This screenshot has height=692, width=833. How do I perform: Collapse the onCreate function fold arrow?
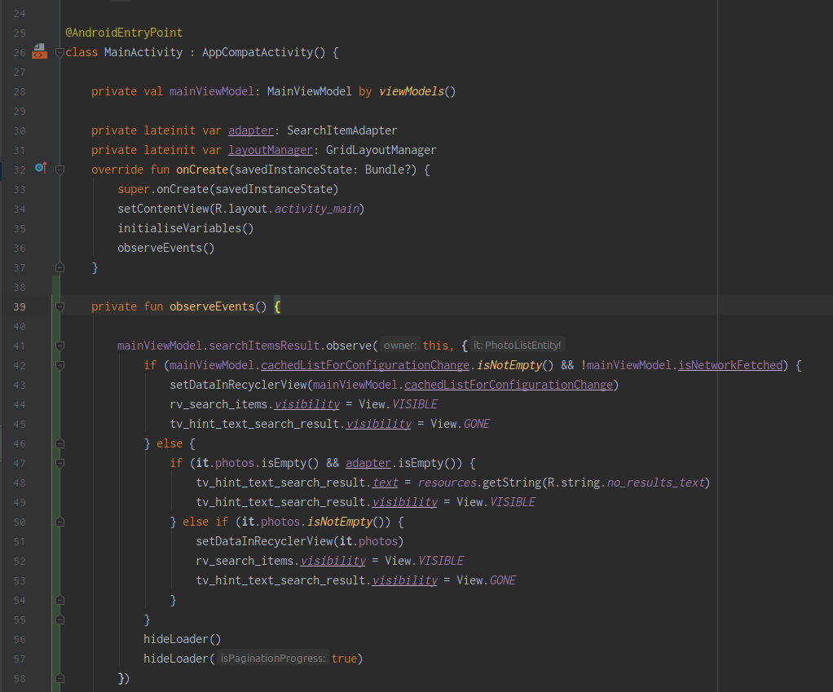pyautogui.click(x=58, y=169)
